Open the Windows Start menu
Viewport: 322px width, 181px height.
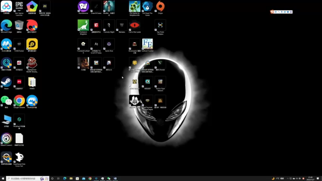pos(3,179)
